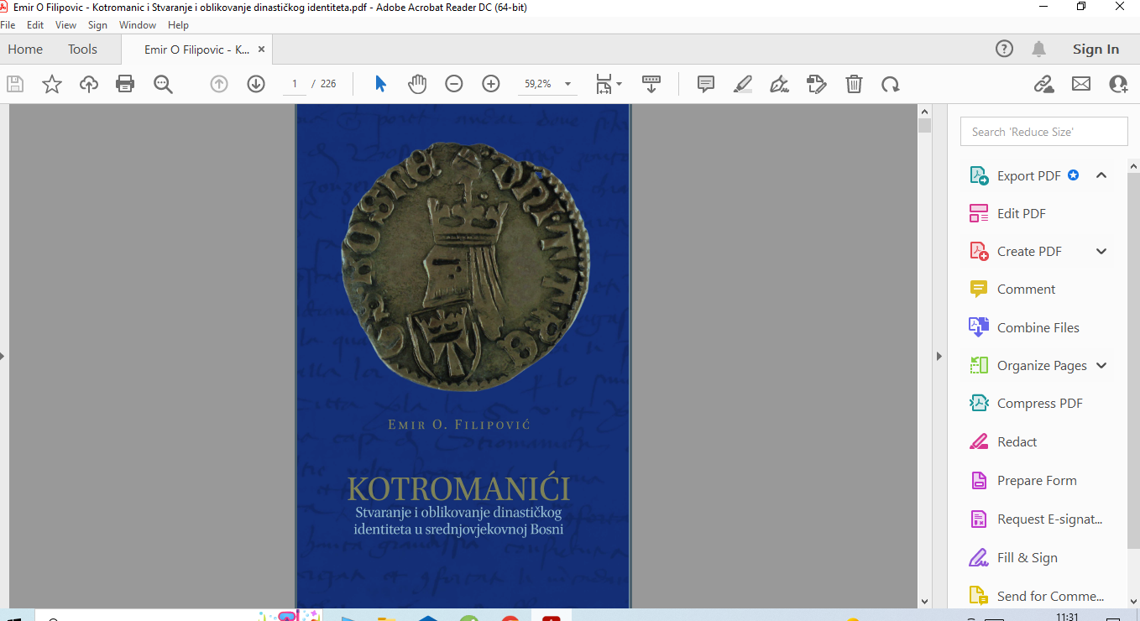Switch to the Home tab
Screen dimensions: 1140x621
click(x=25, y=49)
